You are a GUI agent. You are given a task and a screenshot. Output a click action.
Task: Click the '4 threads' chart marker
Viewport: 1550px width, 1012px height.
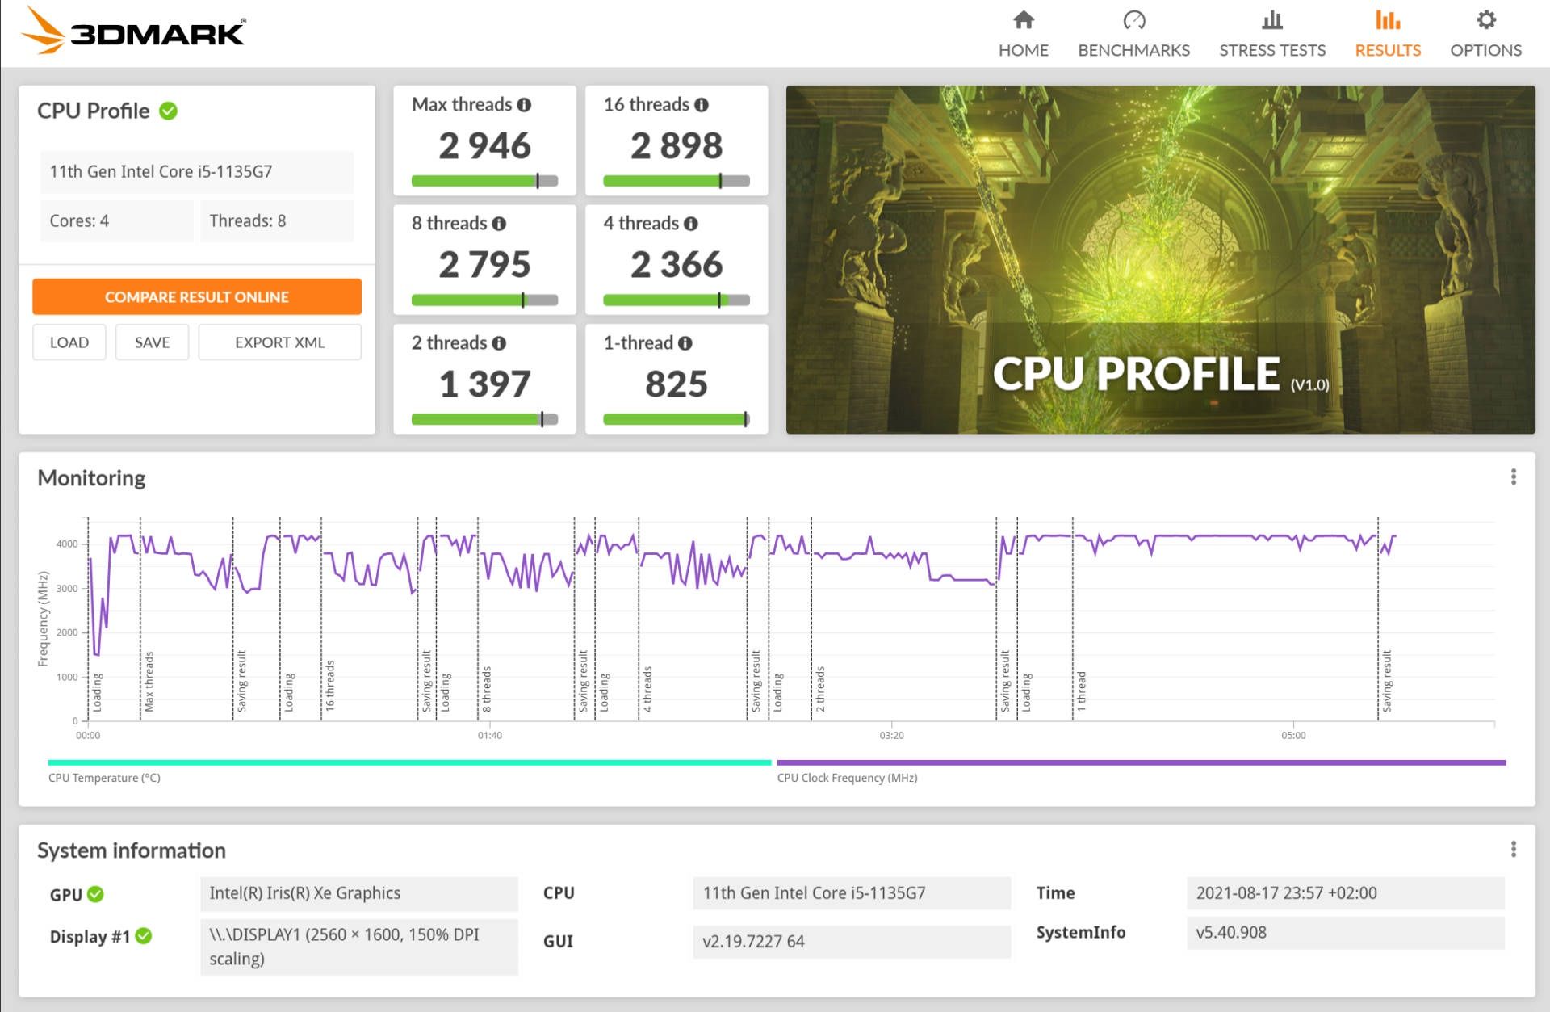[647, 689]
